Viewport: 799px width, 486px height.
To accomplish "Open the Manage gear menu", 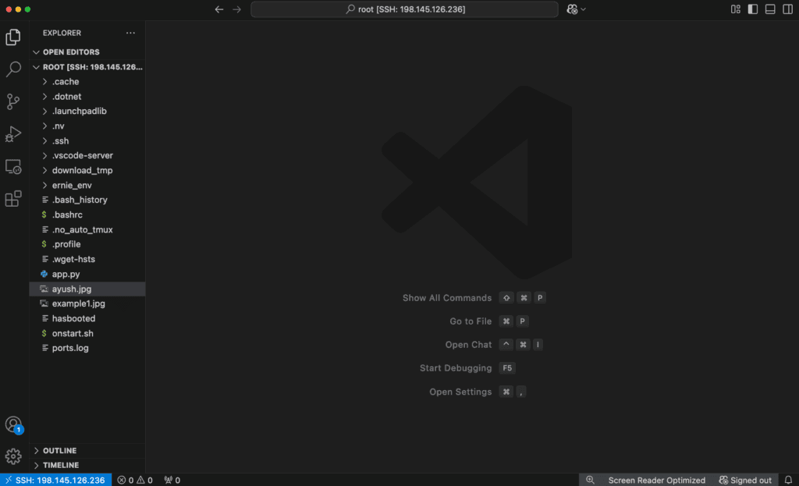I will point(13,456).
